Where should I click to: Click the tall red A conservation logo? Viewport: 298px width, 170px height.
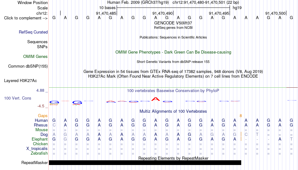point(156,99)
